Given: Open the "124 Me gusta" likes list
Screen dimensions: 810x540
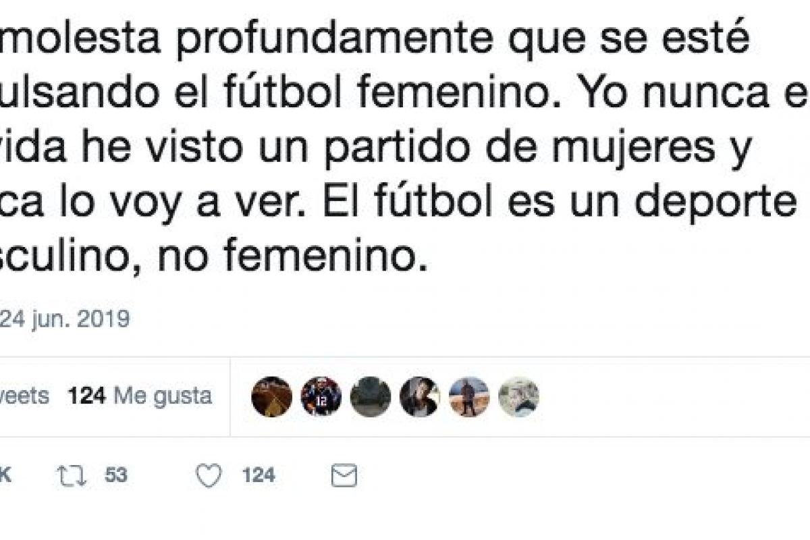Looking at the screenshot, I should point(140,396).
